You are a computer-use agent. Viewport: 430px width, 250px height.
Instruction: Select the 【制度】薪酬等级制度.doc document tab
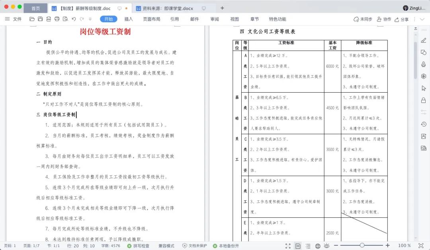coord(85,8)
